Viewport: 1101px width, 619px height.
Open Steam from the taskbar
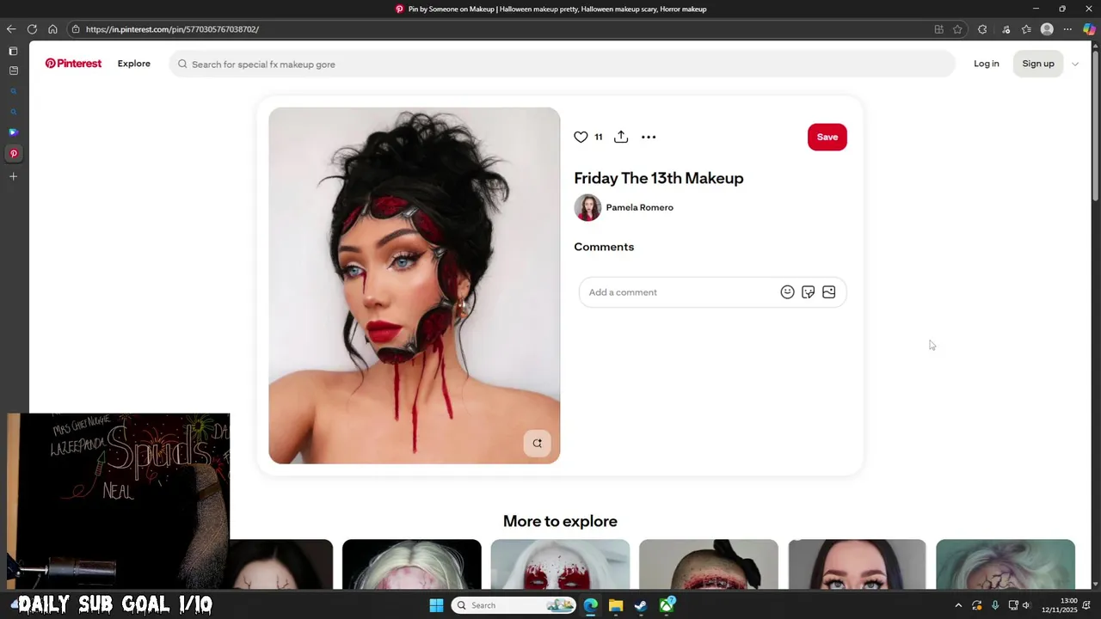pos(641,605)
